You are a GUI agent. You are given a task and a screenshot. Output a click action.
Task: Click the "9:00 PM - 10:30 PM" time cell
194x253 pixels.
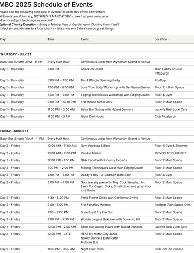coord(62,102)
